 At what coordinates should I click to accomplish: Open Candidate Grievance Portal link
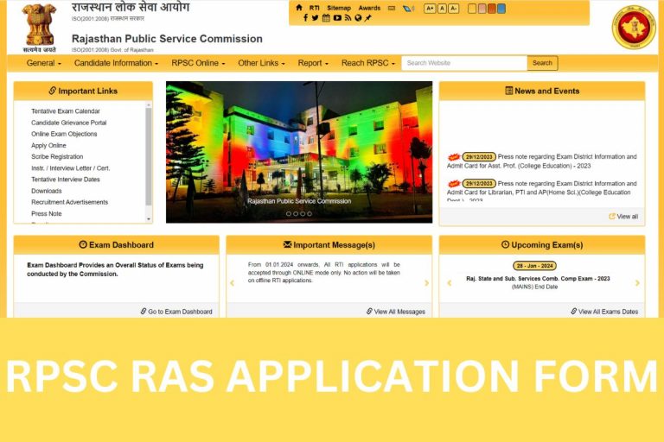pos(69,123)
